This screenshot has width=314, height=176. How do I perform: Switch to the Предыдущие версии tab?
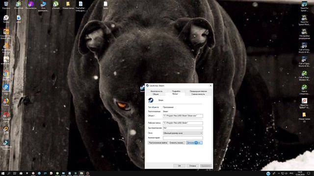(198, 91)
